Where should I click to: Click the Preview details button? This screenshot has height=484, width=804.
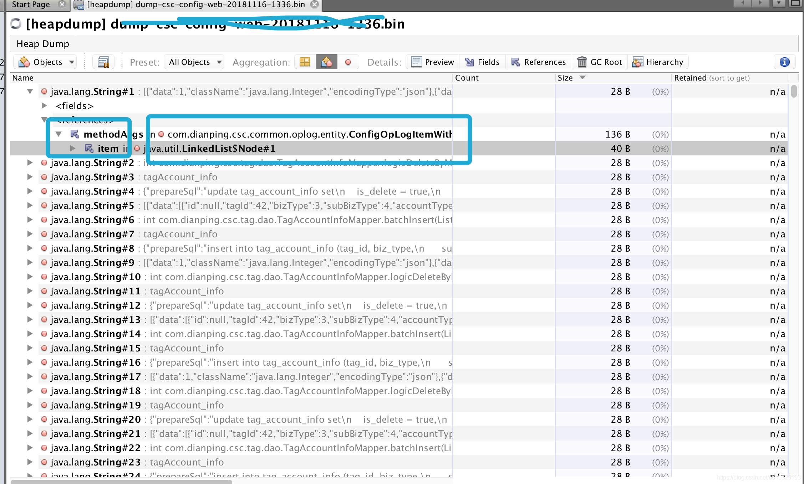pyautogui.click(x=432, y=62)
